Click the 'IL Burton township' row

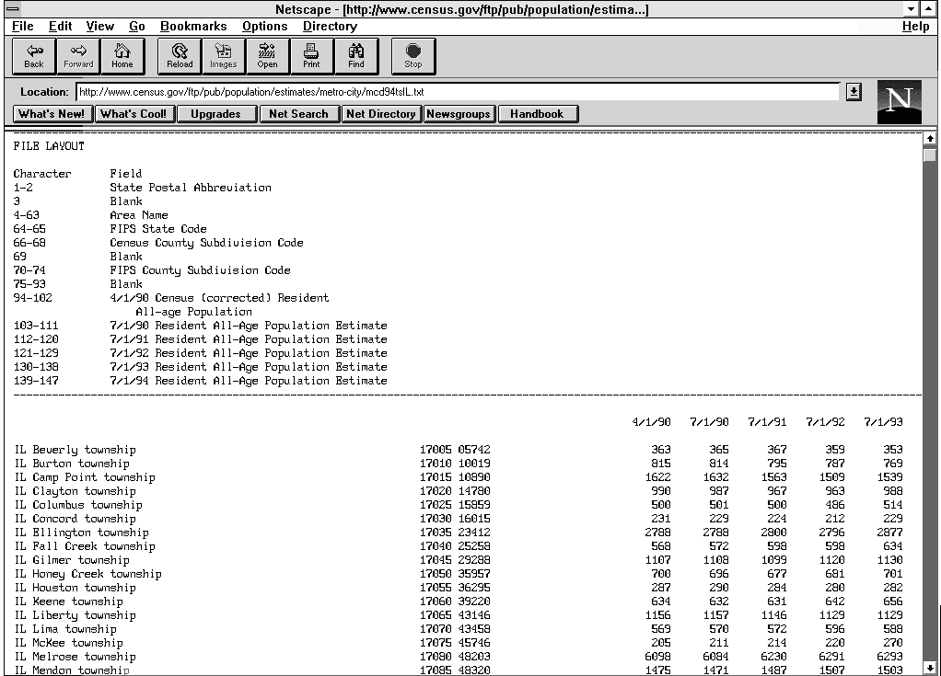pos(459,464)
